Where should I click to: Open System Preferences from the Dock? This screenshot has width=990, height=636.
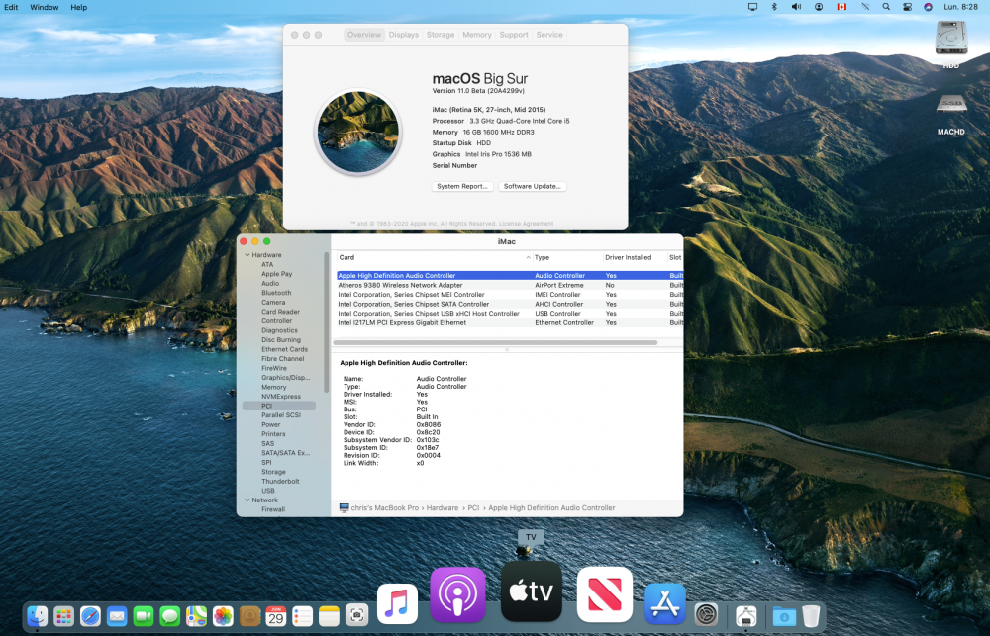[x=707, y=614]
